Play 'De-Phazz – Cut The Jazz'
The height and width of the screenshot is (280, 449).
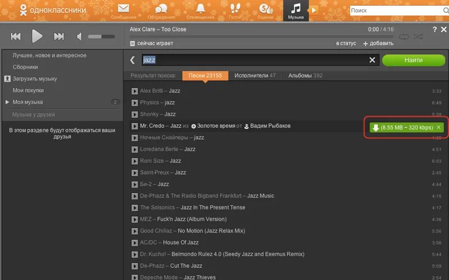pyautogui.click(x=135, y=267)
